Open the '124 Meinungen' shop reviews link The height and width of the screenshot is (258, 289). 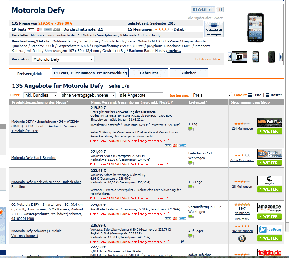(242, 128)
